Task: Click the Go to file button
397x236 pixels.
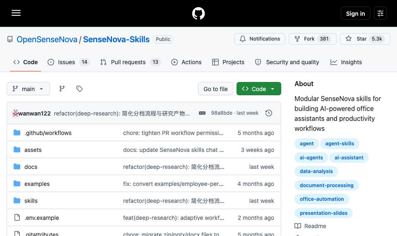Action: point(215,89)
